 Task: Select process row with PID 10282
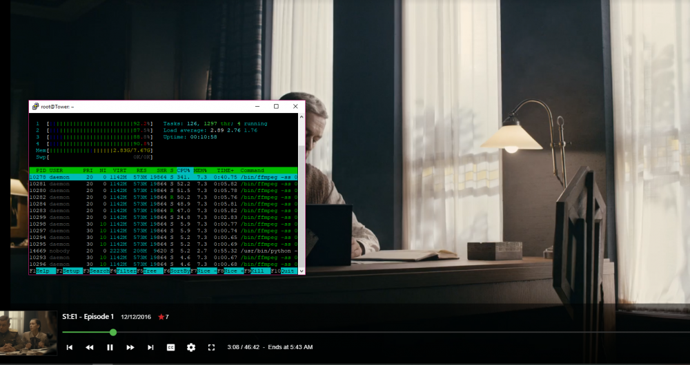pyautogui.click(x=164, y=197)
